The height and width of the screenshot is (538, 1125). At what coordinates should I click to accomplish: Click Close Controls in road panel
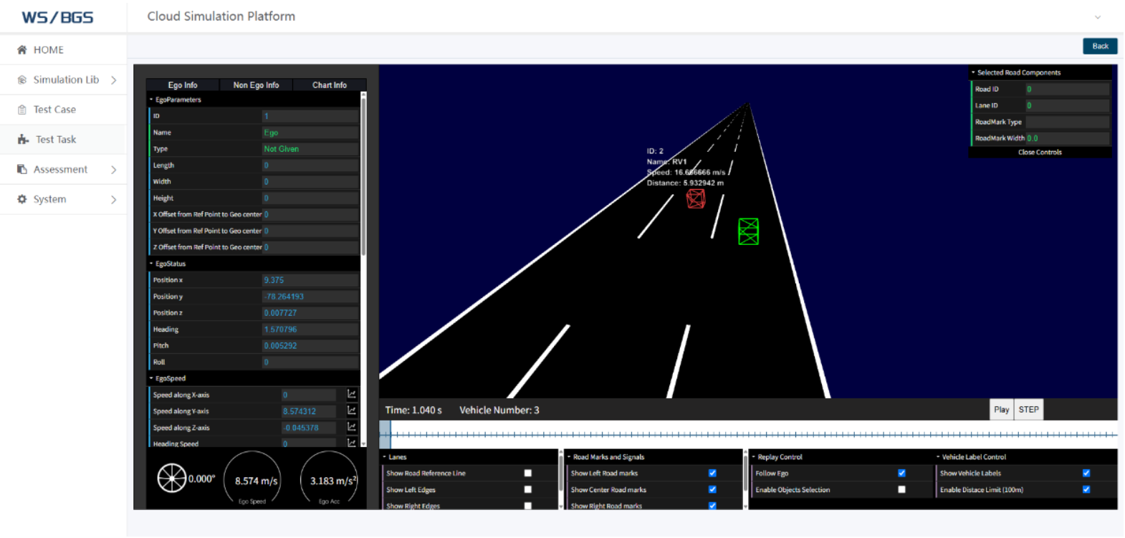[1040, 152]
